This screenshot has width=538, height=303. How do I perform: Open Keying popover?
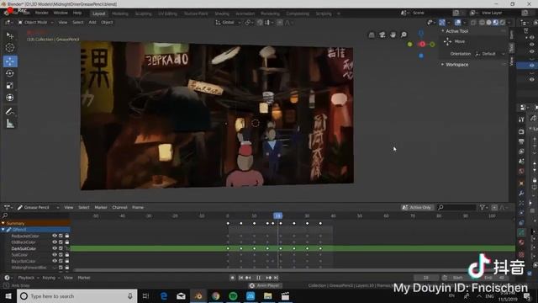click(x=50, y=278)
